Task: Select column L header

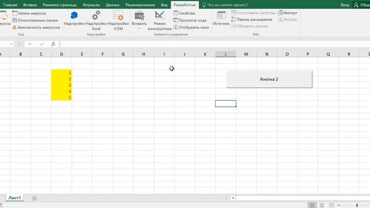Action: [225, 54]
